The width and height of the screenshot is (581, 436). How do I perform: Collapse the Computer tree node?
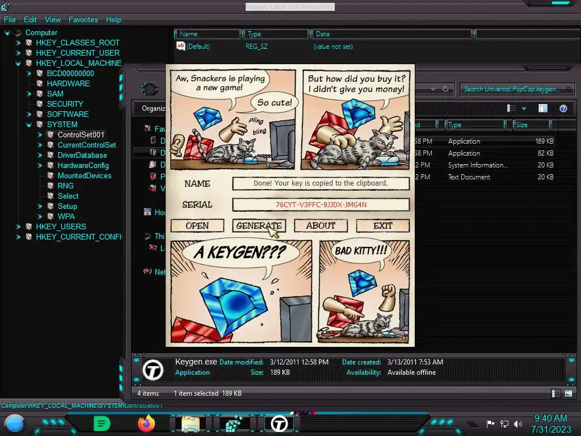click(7, 32)
